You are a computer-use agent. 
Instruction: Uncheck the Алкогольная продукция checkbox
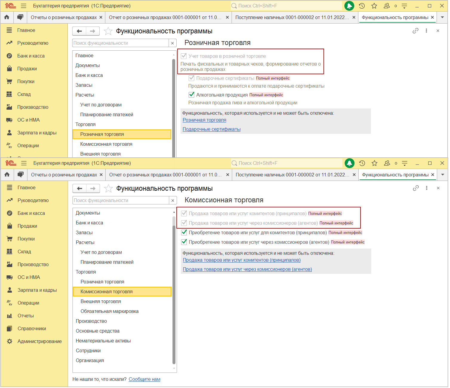[x=192, y=95]
